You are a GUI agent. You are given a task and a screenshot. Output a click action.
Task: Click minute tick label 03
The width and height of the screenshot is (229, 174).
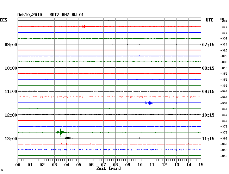[54, 165]
